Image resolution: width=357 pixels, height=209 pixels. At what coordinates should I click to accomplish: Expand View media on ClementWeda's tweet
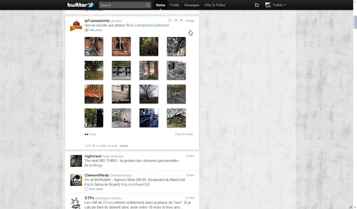click(95, 189)
